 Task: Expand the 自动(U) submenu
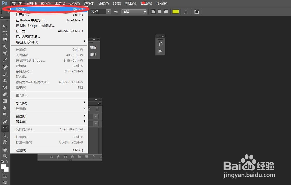(49, 116)
